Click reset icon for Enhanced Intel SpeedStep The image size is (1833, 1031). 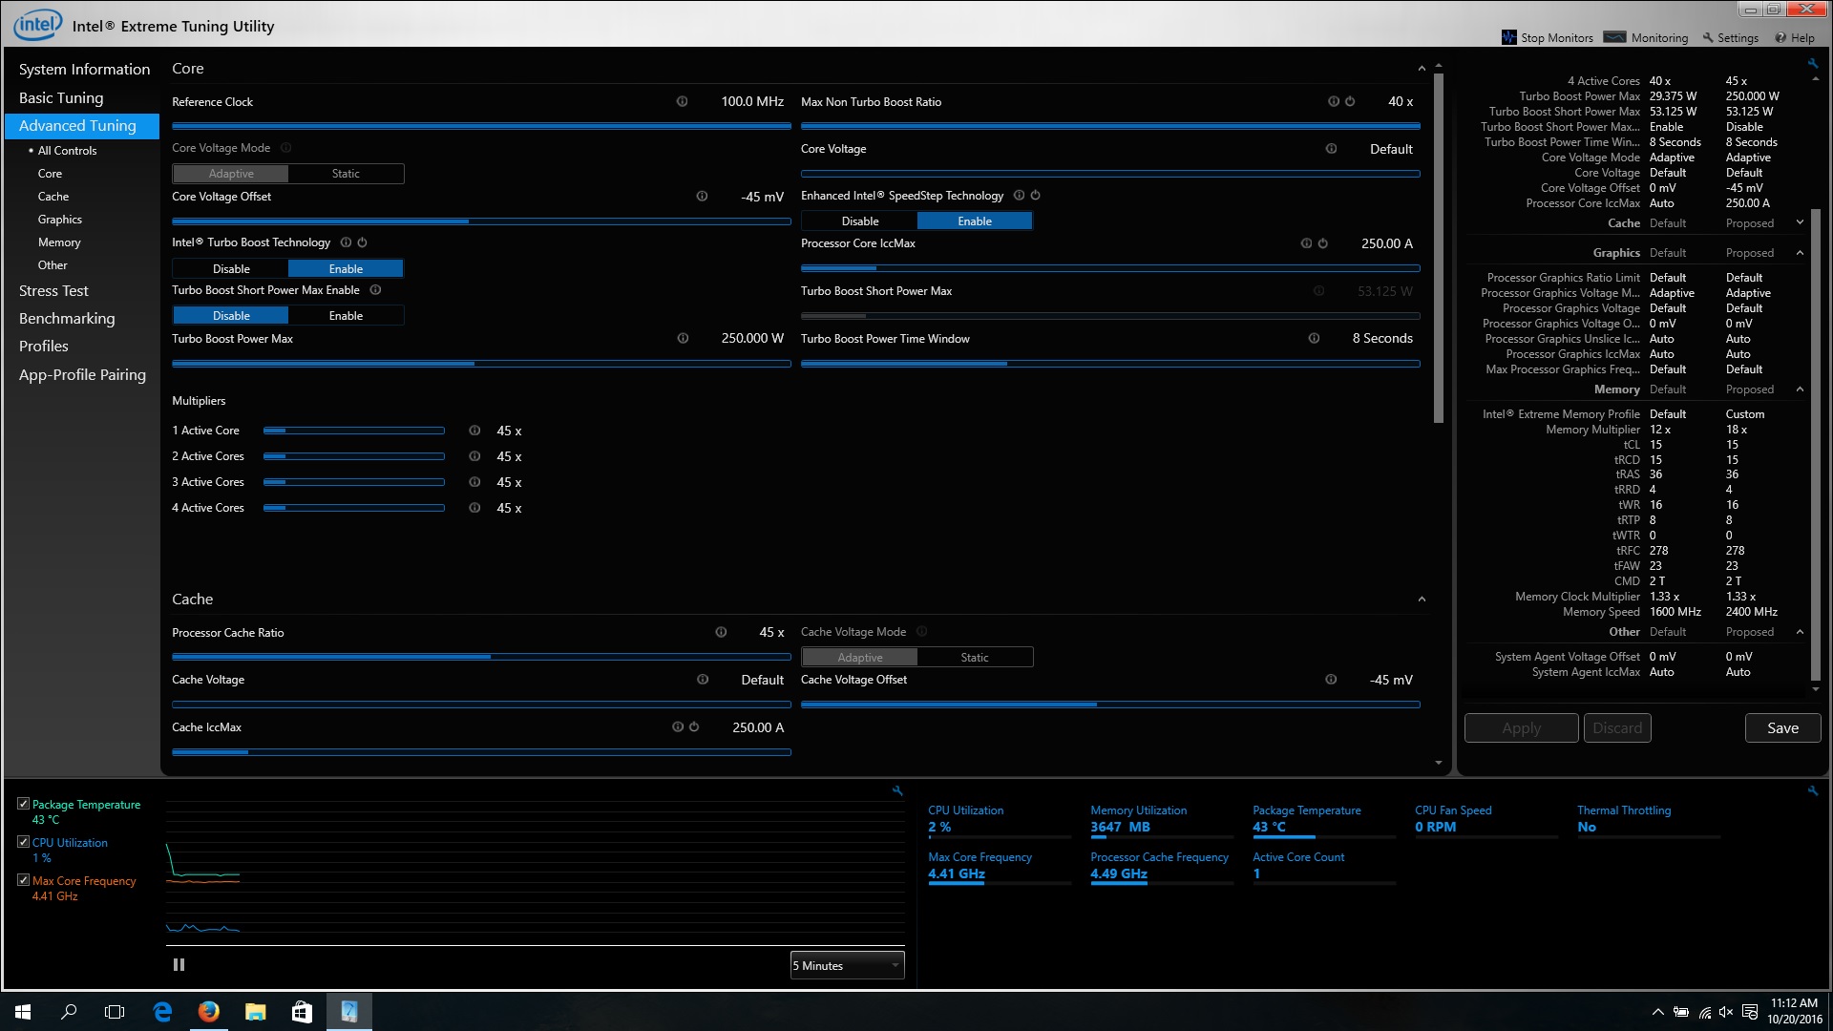(1035, 195)
